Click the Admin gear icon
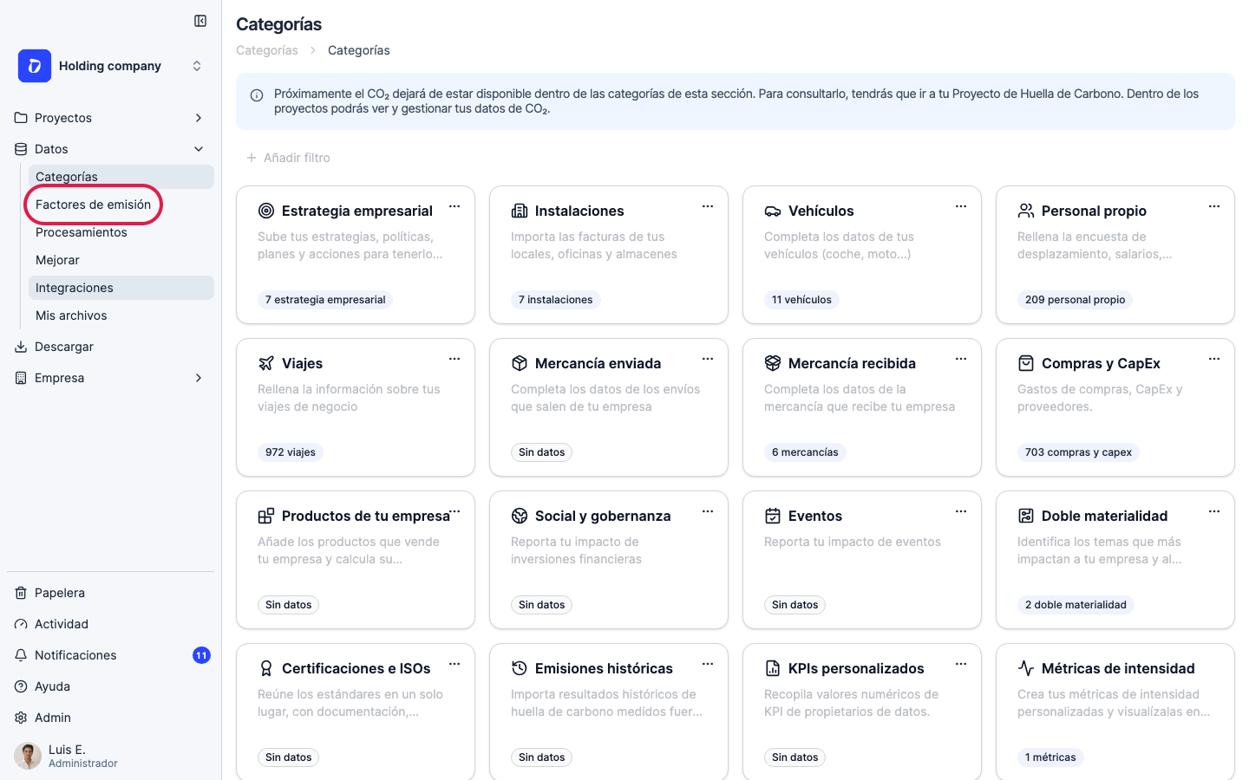The width and height of the screenshot is (1249, 780). tap(21, 718)
